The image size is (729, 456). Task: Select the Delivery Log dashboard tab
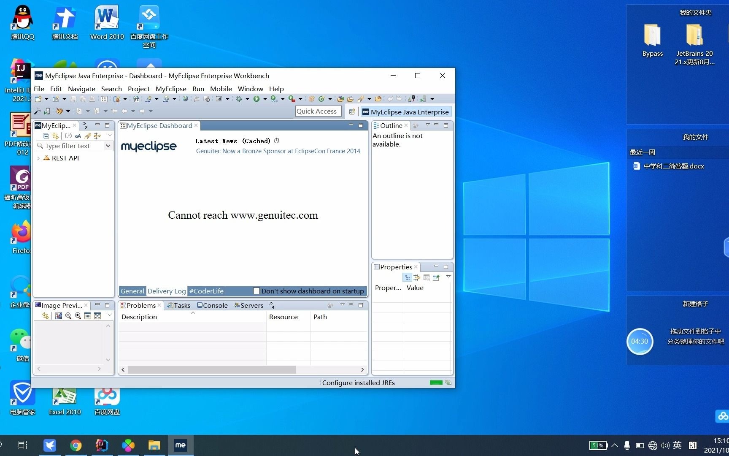click(167, 291)
